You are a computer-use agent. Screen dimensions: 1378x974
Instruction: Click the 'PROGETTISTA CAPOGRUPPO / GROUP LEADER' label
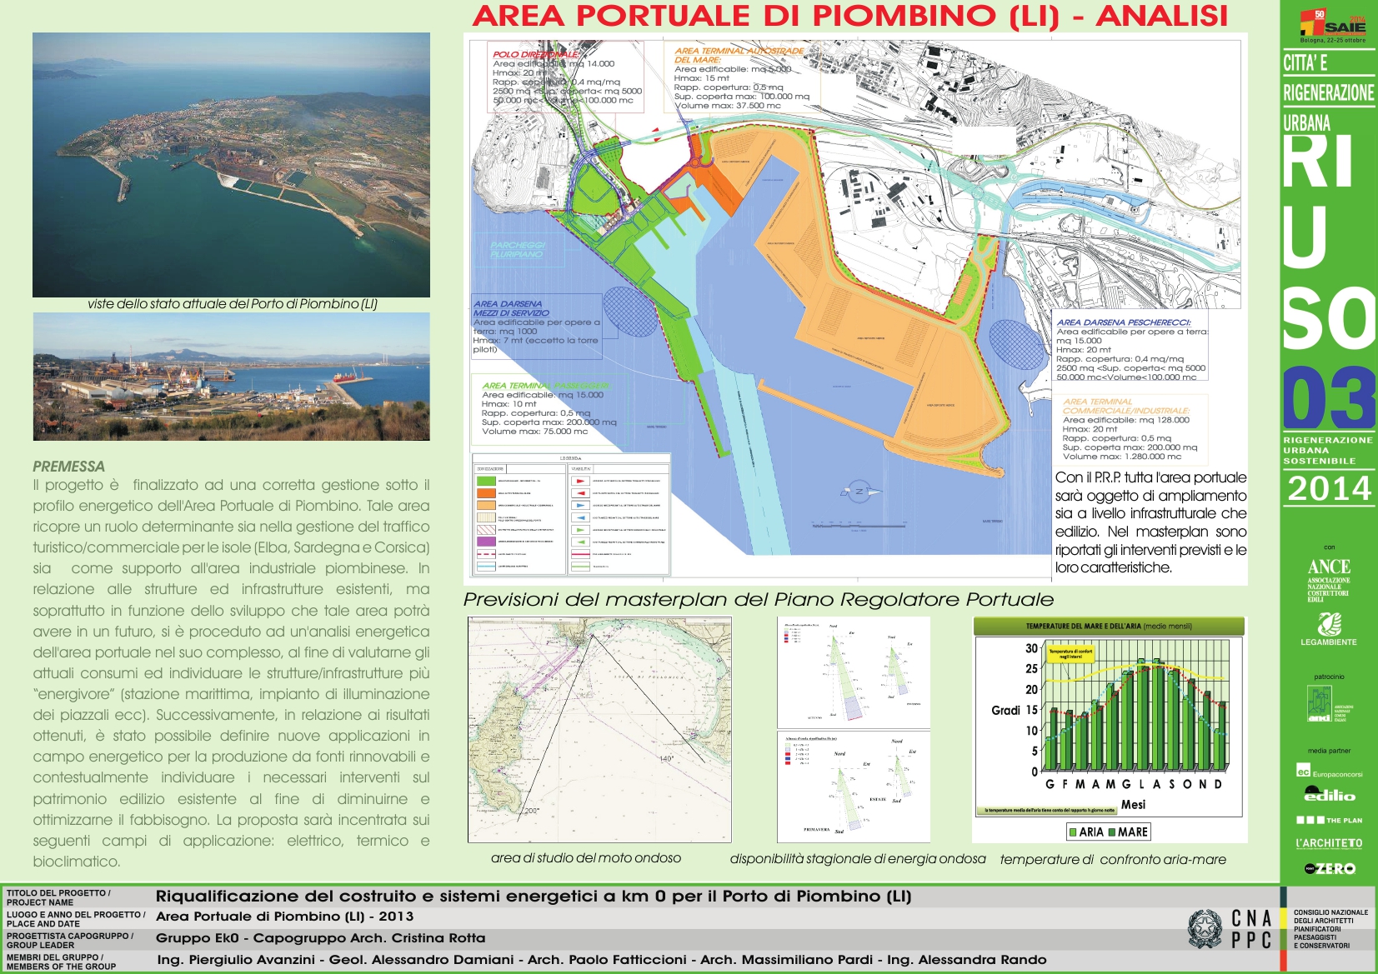(70, 941)
